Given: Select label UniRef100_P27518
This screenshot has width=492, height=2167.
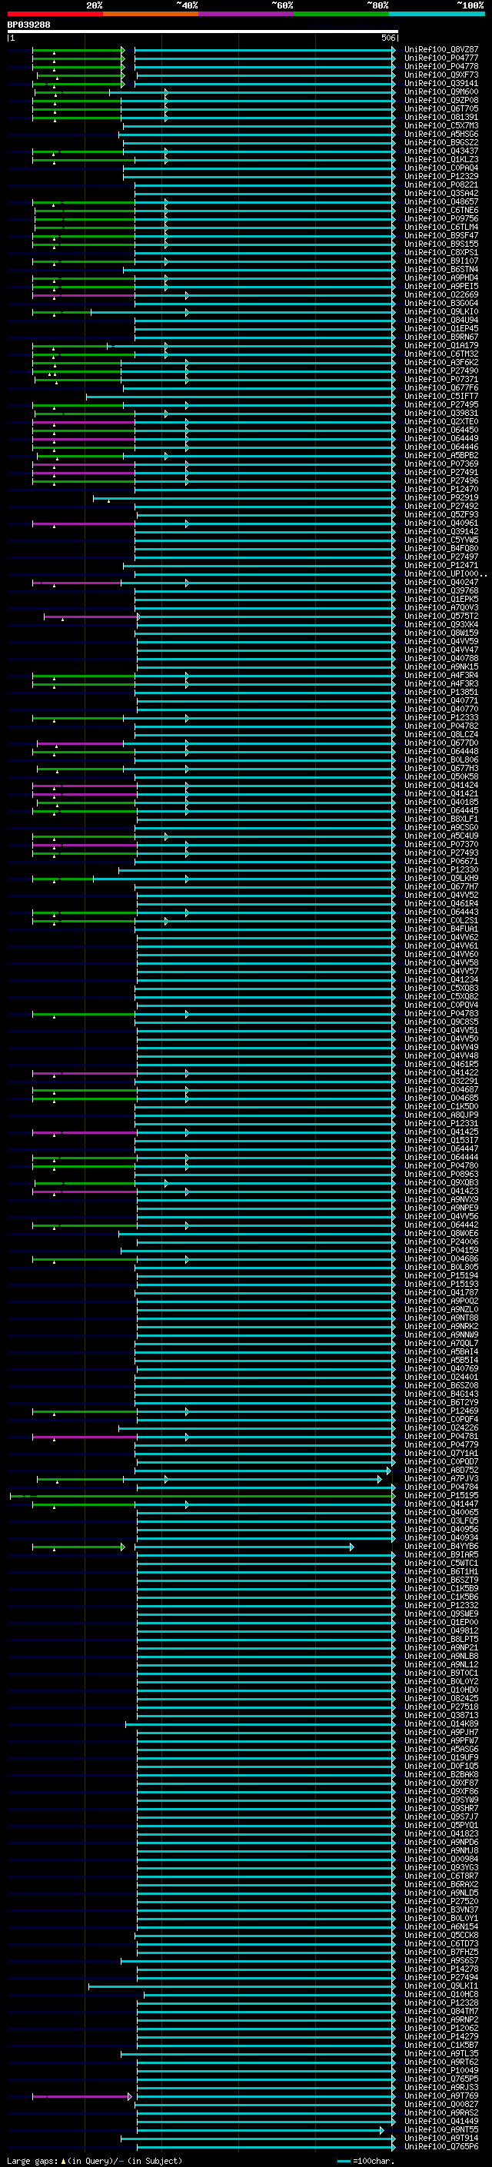Looking at the screenshot, I should (x=441, y=1706).
